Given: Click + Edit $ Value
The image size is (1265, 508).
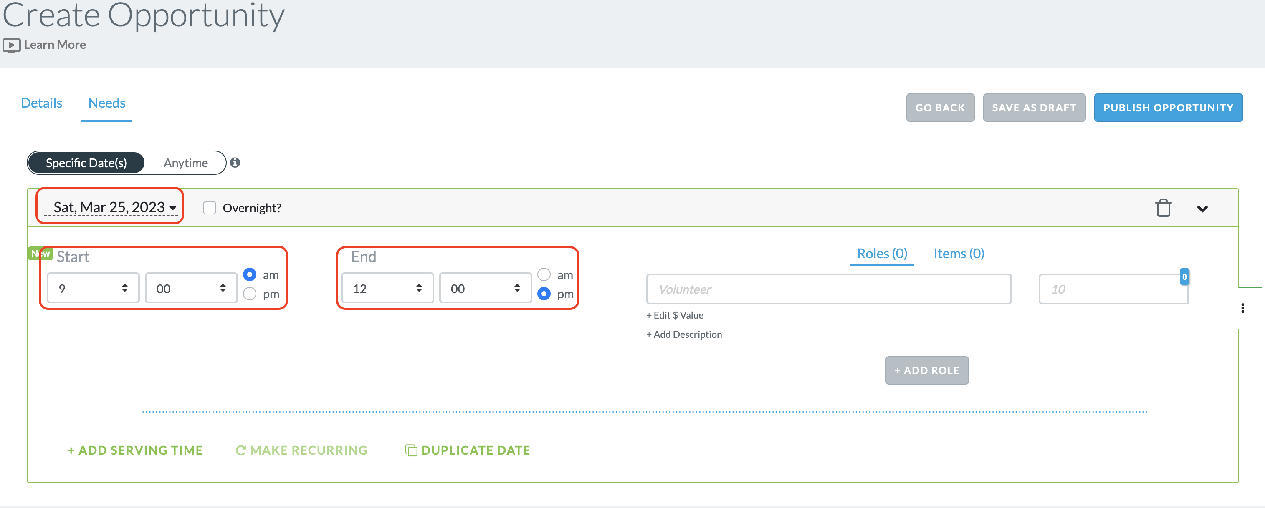Looking at the screenshot, I should 675,315.
